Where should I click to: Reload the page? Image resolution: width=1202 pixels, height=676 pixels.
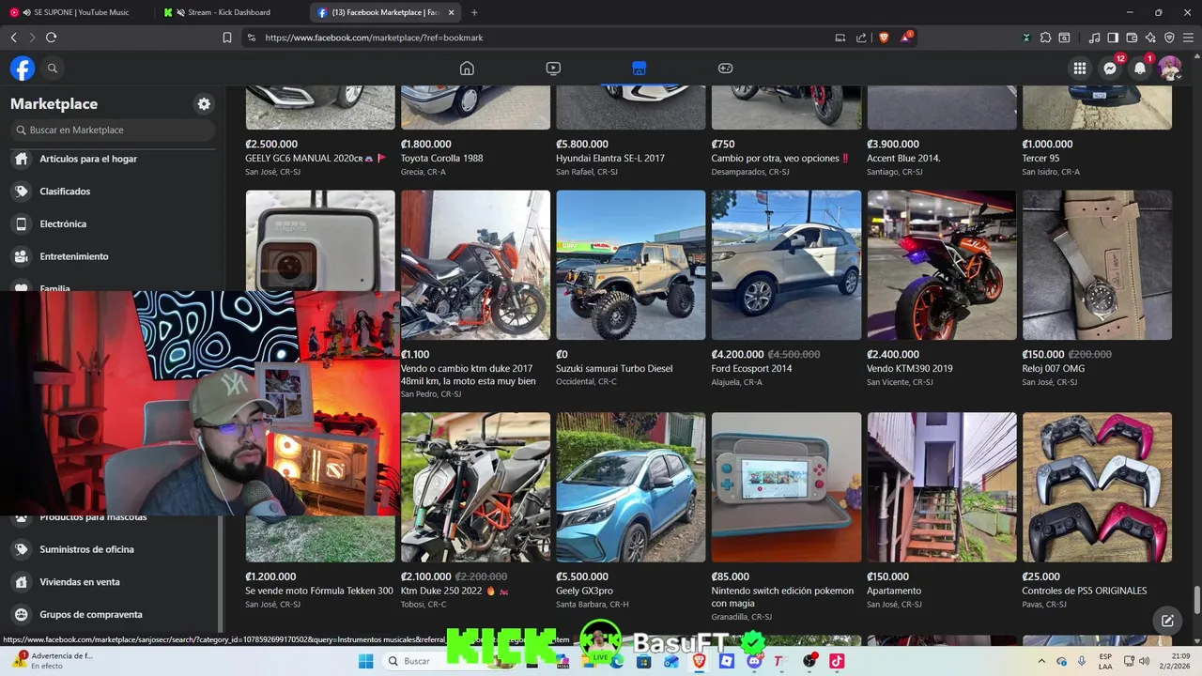[51, 38]
